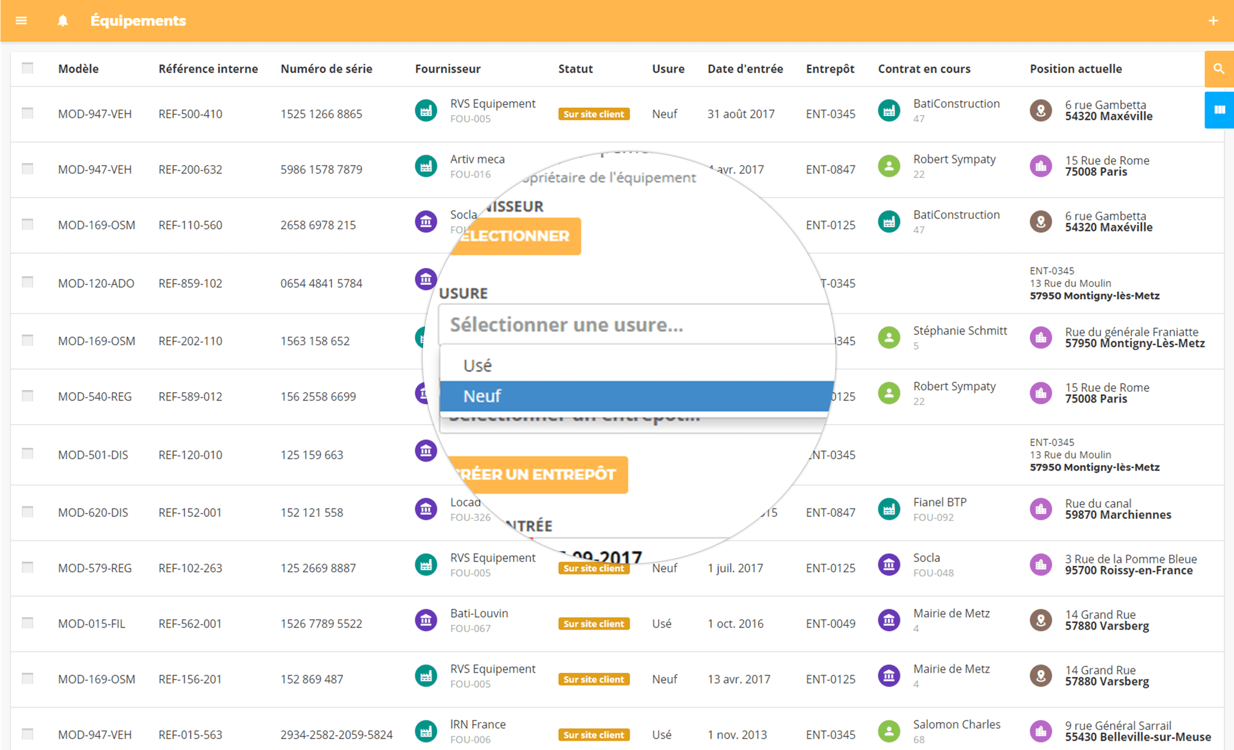Sort by Numéro de série column header
1234x750 pixels.
(x=326, y=69)
